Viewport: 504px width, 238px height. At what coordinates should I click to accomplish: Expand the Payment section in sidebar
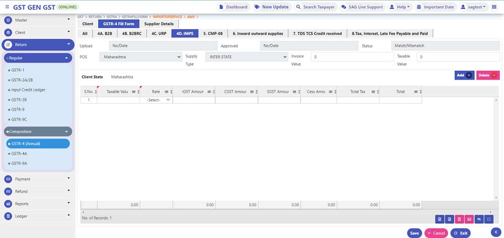pos(38,179)
